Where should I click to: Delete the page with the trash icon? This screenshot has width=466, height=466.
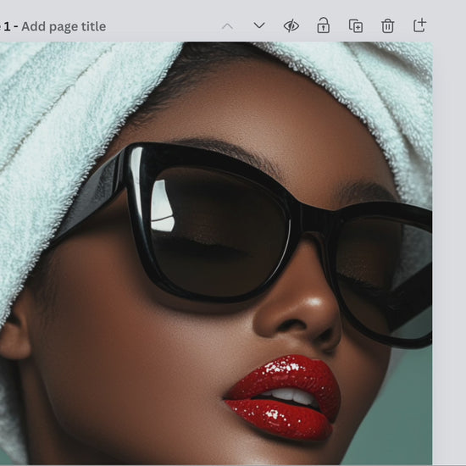(x=387, y=26)
